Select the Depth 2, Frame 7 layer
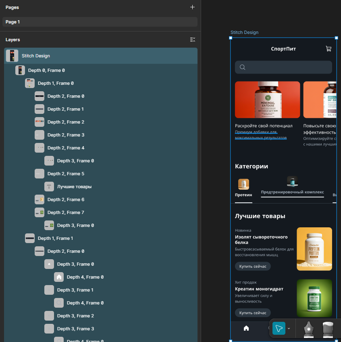The image size is (341, 342). click(x=101, y=212)
